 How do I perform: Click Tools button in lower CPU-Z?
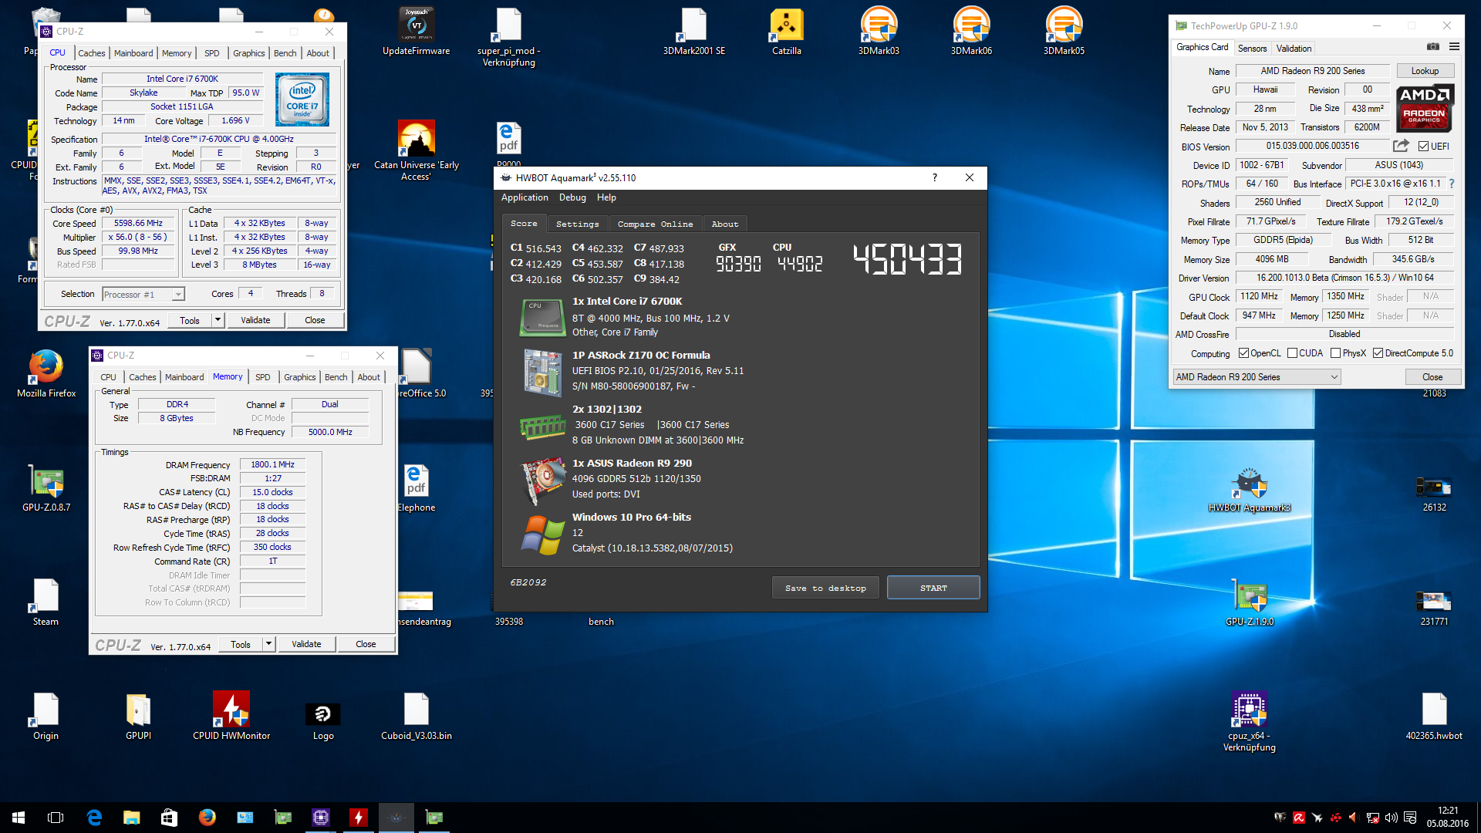pos(241,644)
